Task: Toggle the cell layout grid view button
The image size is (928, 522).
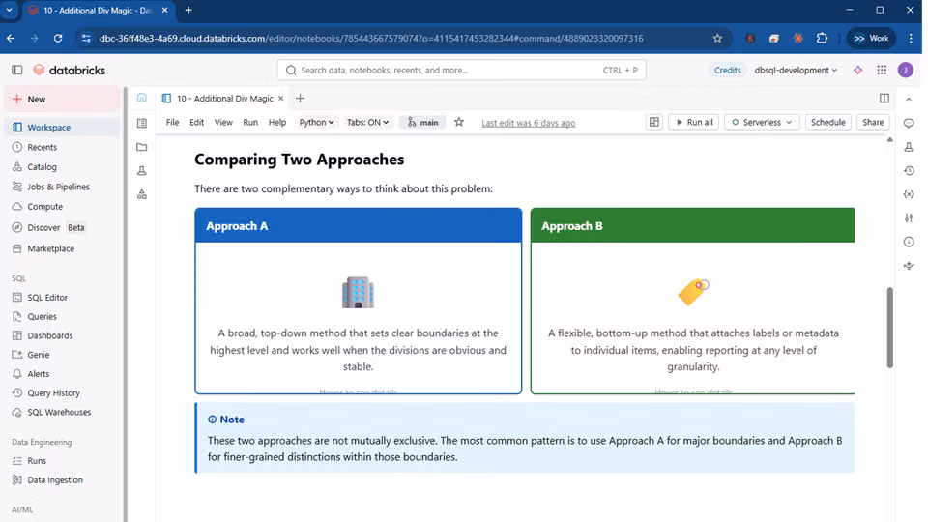Action: [x=654, y=123]
